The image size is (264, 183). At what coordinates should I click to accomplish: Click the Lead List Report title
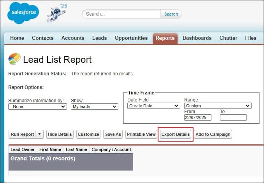click(x=57, y=60)
